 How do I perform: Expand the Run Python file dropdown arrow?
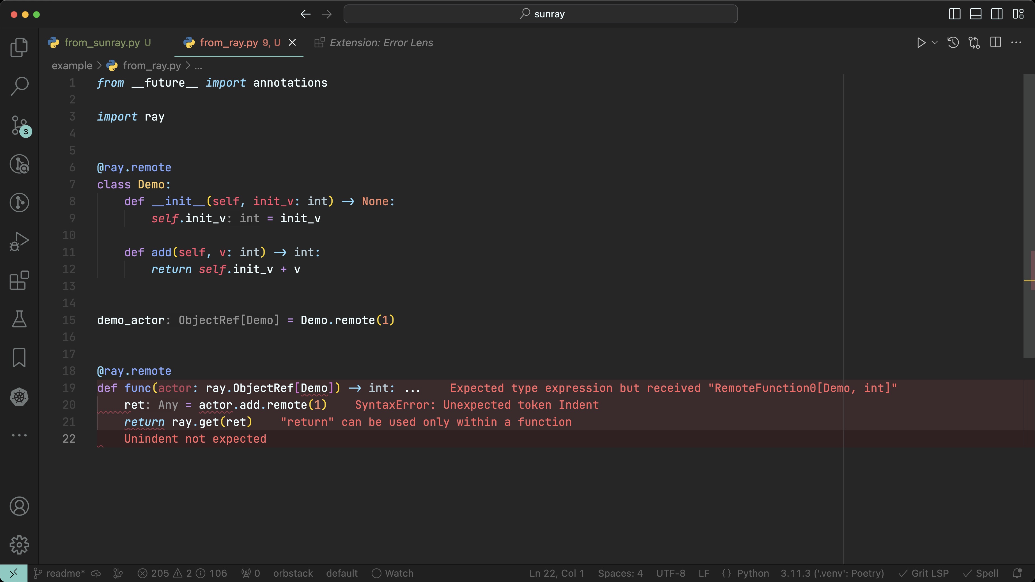coord(935,43)
